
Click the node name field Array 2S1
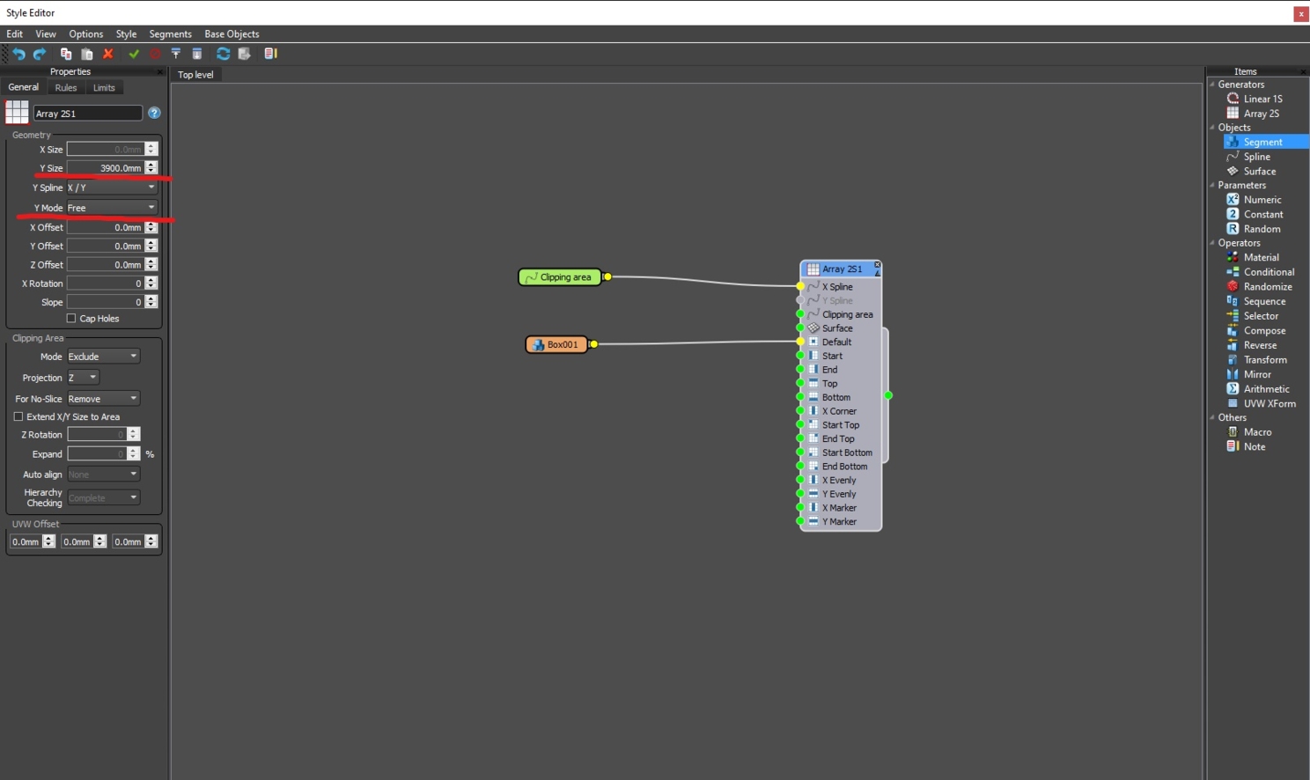[87, 113]
